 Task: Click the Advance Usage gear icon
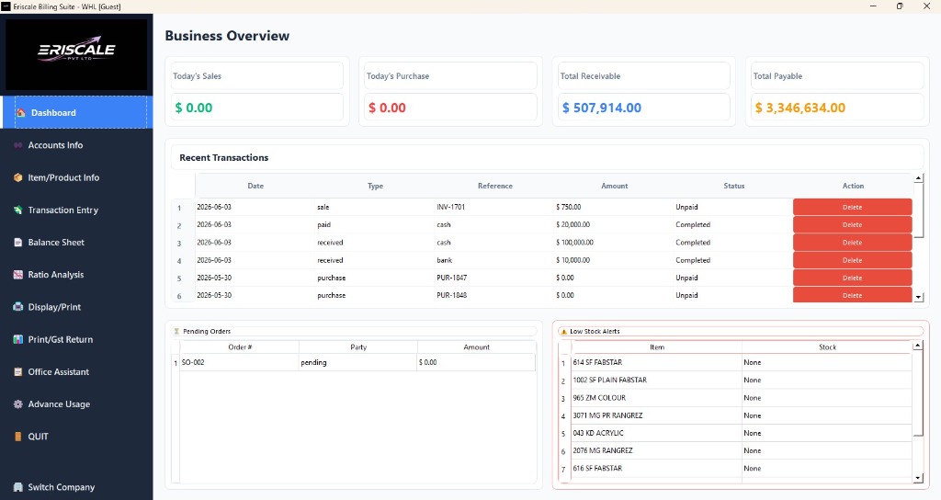[x=18, y=404]
